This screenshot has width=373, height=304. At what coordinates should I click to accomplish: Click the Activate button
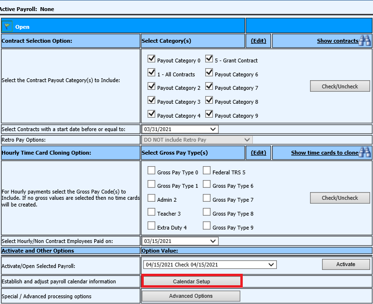pyautogui.click(x=346, y=264)
